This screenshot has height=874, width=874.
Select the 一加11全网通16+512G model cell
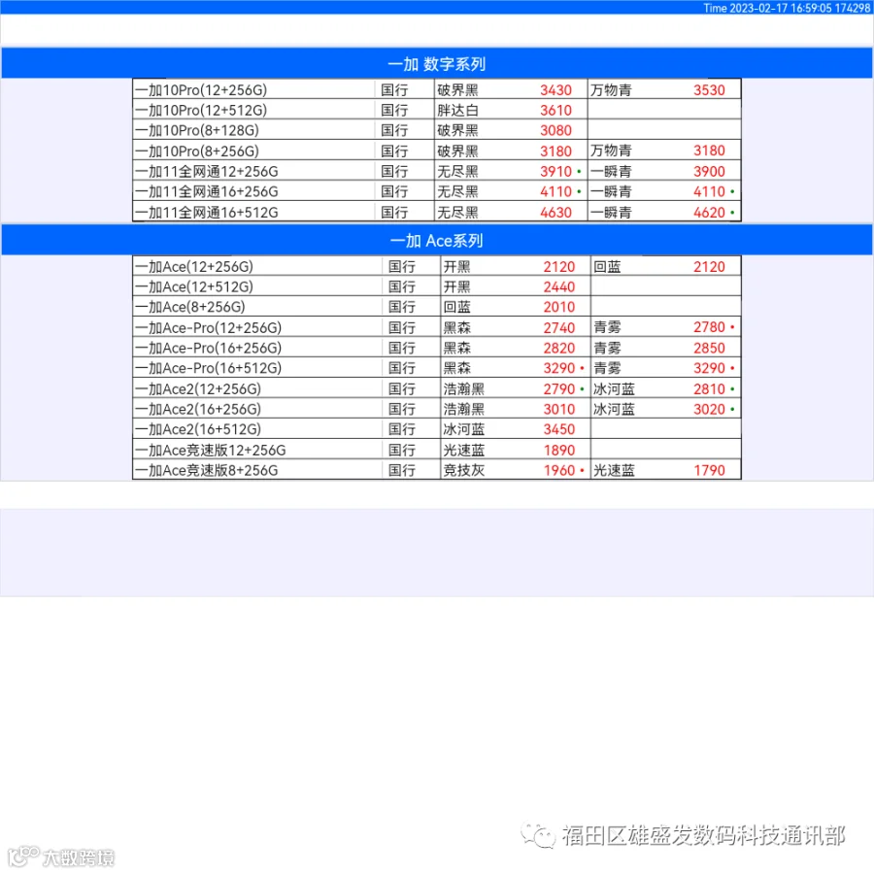pos(254,212)
